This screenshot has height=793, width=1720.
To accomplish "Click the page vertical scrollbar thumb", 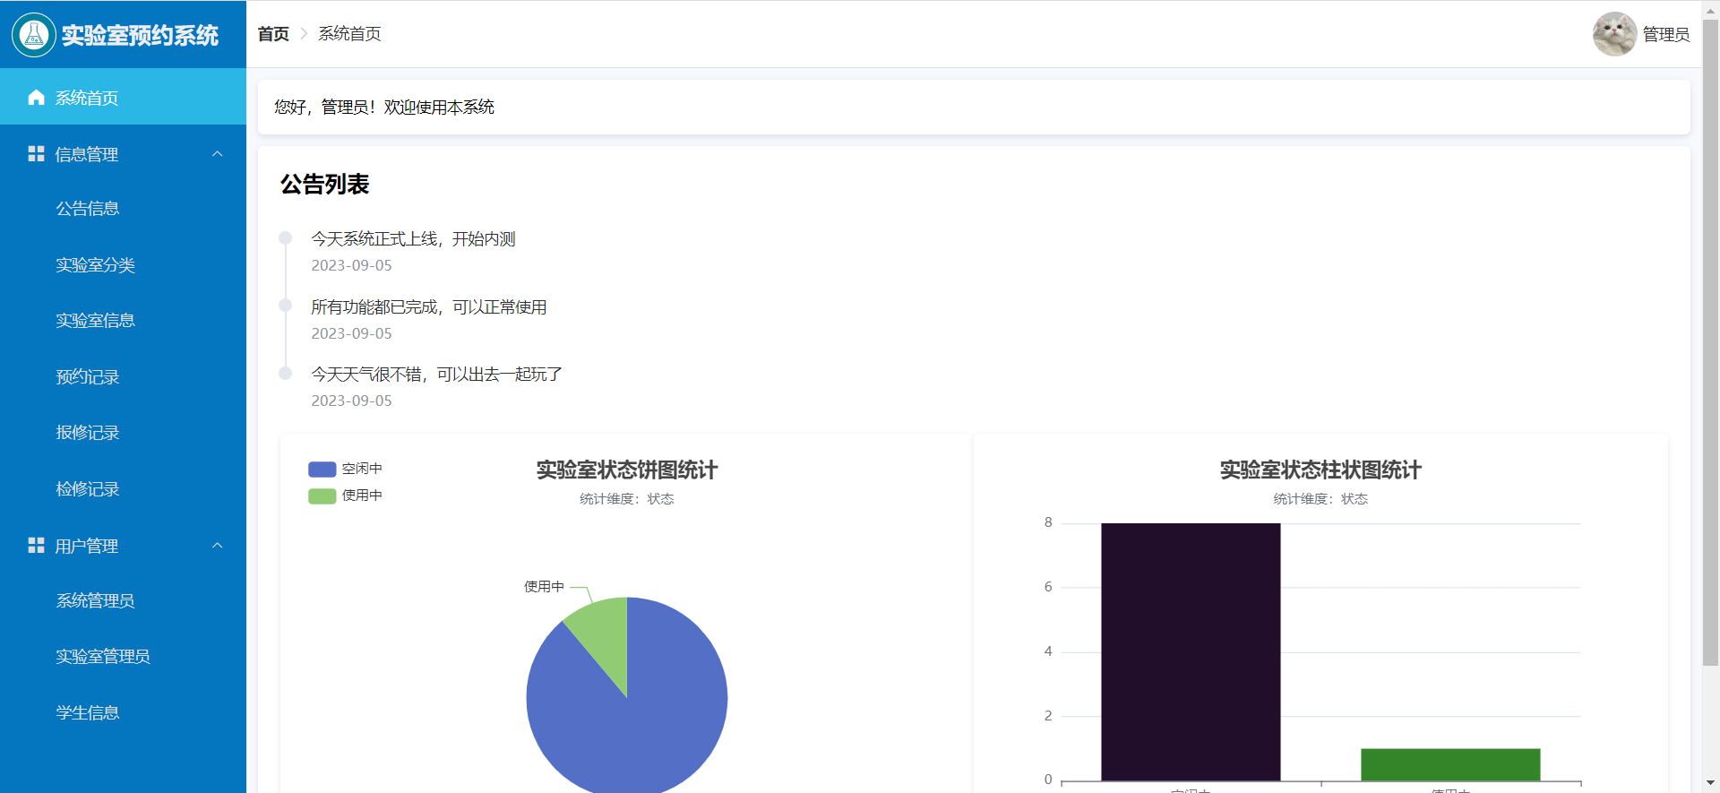I will [1711, 342].
